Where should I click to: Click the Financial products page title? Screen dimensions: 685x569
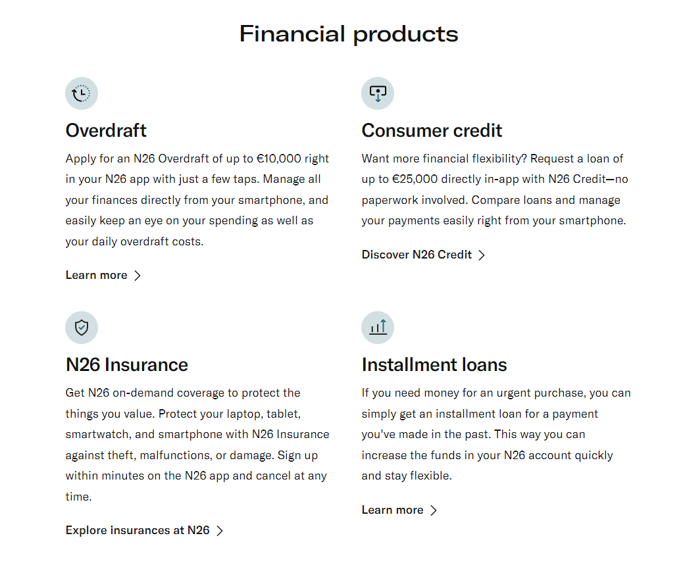pos(349,34)
